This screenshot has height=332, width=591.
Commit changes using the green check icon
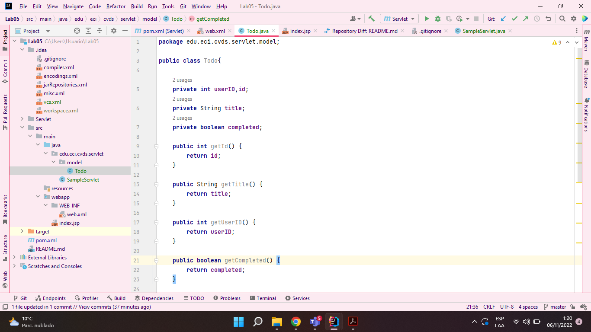515,19
